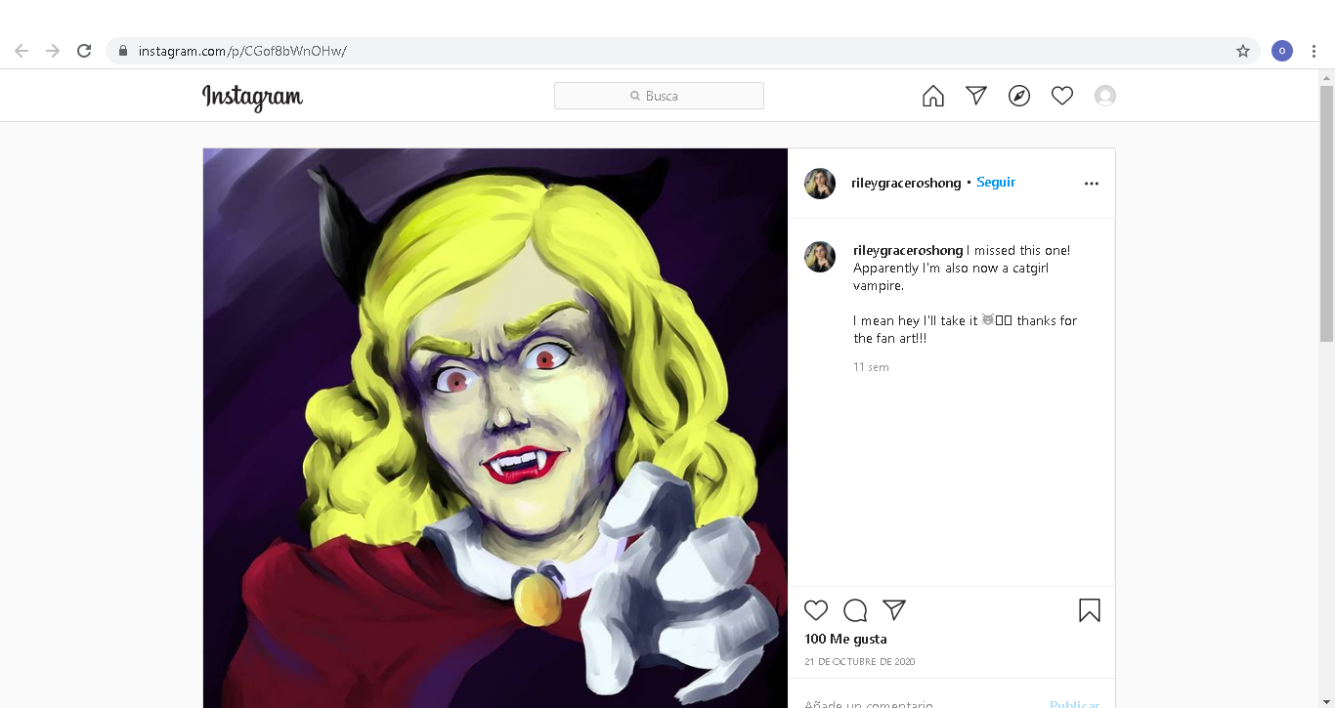This screenshot has width=1335, height=708.
Task: Open post options three-dot menu
Action: 1092,184
